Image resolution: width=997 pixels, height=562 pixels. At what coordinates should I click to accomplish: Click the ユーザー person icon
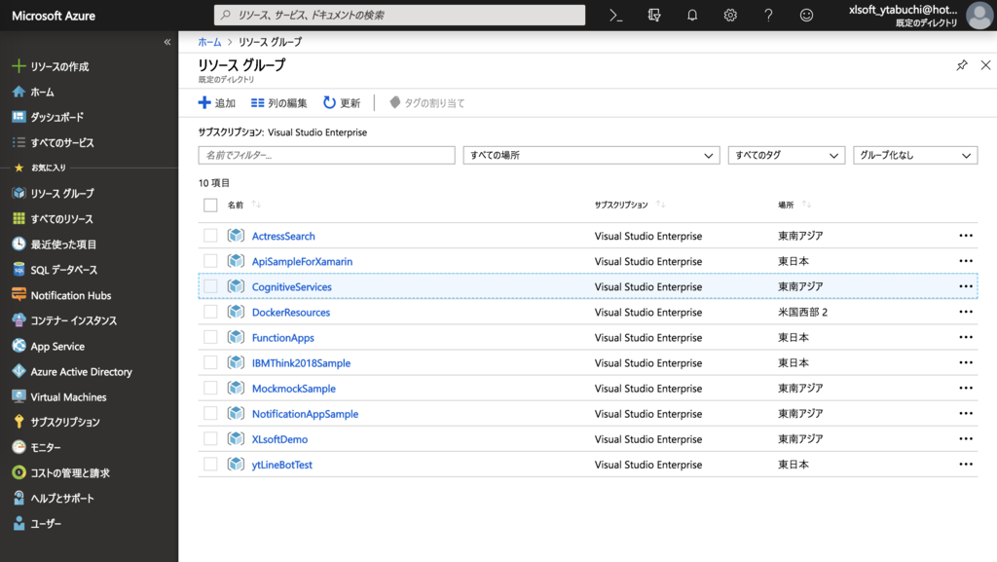[18, 524]
